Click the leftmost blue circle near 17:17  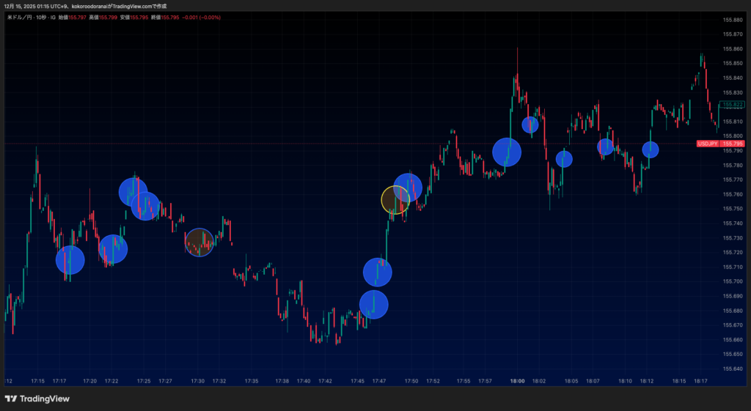click(70, 260)
